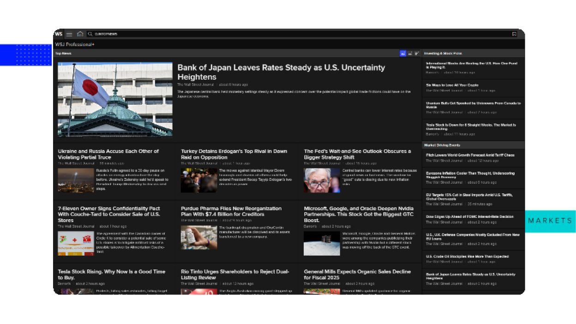Open Fitch Lowers World Growth Forecast story

point(470,155)
